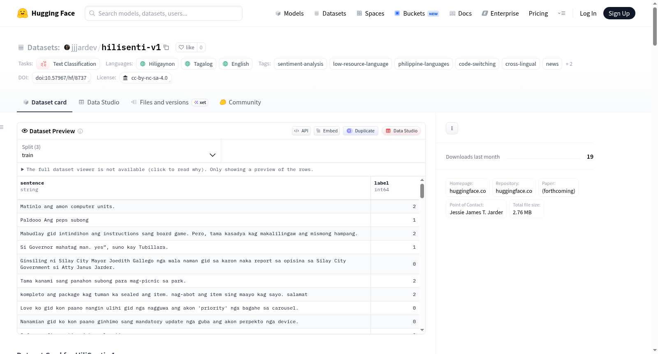Click the Duplicate button

(x=361, y=131)
